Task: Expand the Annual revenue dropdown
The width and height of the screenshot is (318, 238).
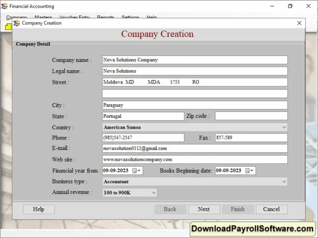Action: point(154,193)
